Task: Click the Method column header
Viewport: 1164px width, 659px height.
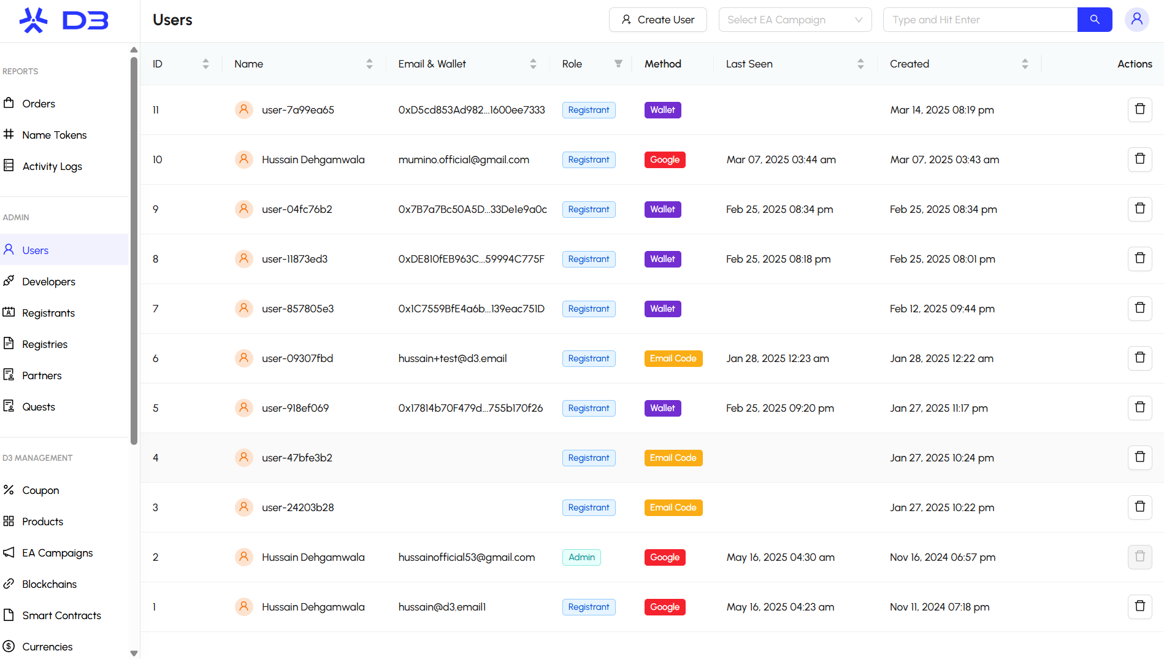Action: click(663, 64)
